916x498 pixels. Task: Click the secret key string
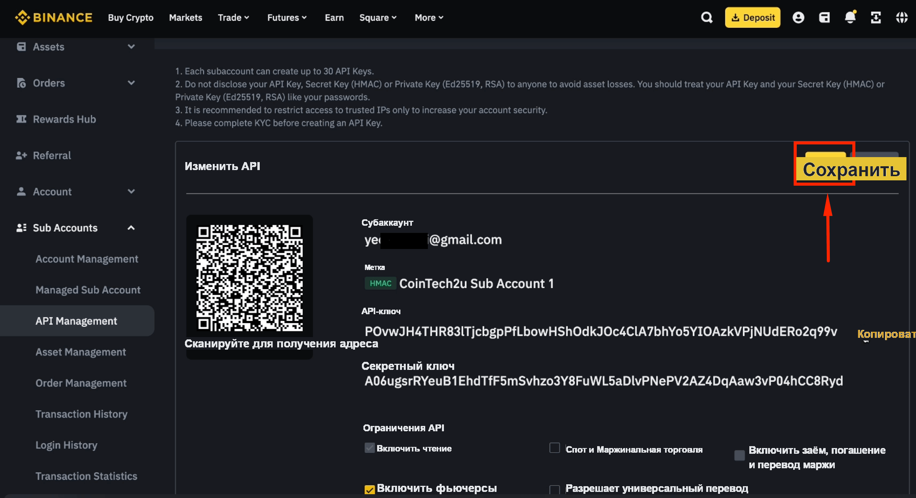click(x=604, y=381)
